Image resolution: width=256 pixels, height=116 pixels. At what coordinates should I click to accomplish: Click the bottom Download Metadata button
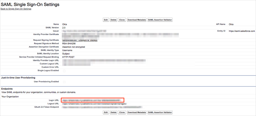click(x=137, y=112)
